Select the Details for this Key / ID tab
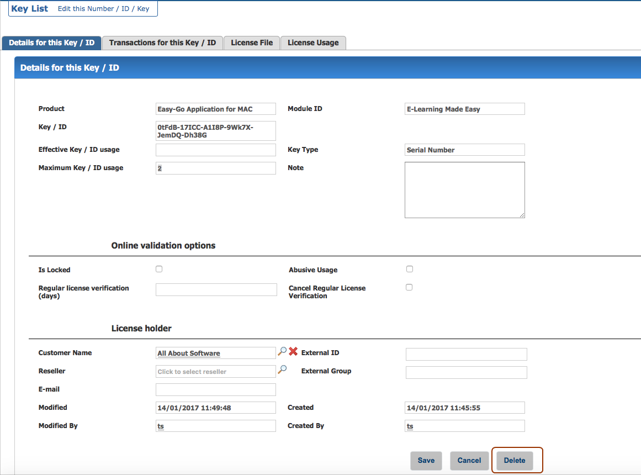The width and height of the screenshot is (641, 475). tap(52, 43)
